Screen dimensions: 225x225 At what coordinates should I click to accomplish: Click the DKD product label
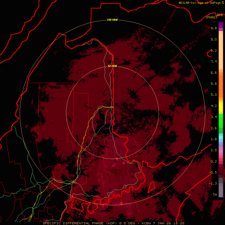click(x=219, y=15)
